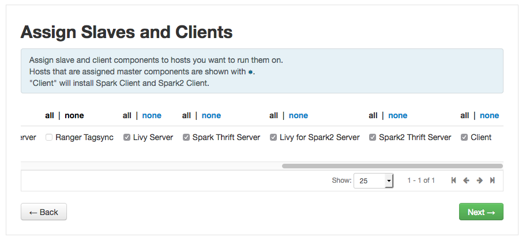Uncheck the Client checkbox
526x241 pixels.
[x=464, y=138]
